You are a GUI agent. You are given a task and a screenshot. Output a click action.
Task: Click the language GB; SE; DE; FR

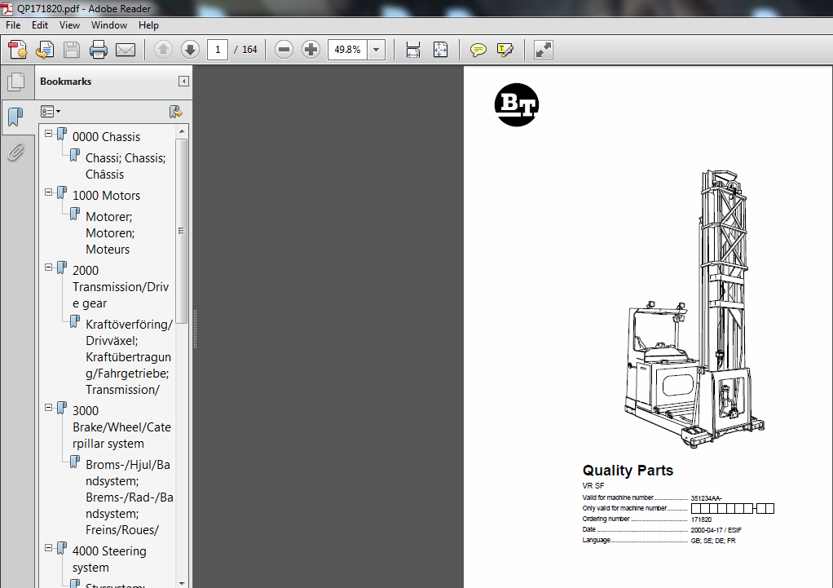coord(713,541)
